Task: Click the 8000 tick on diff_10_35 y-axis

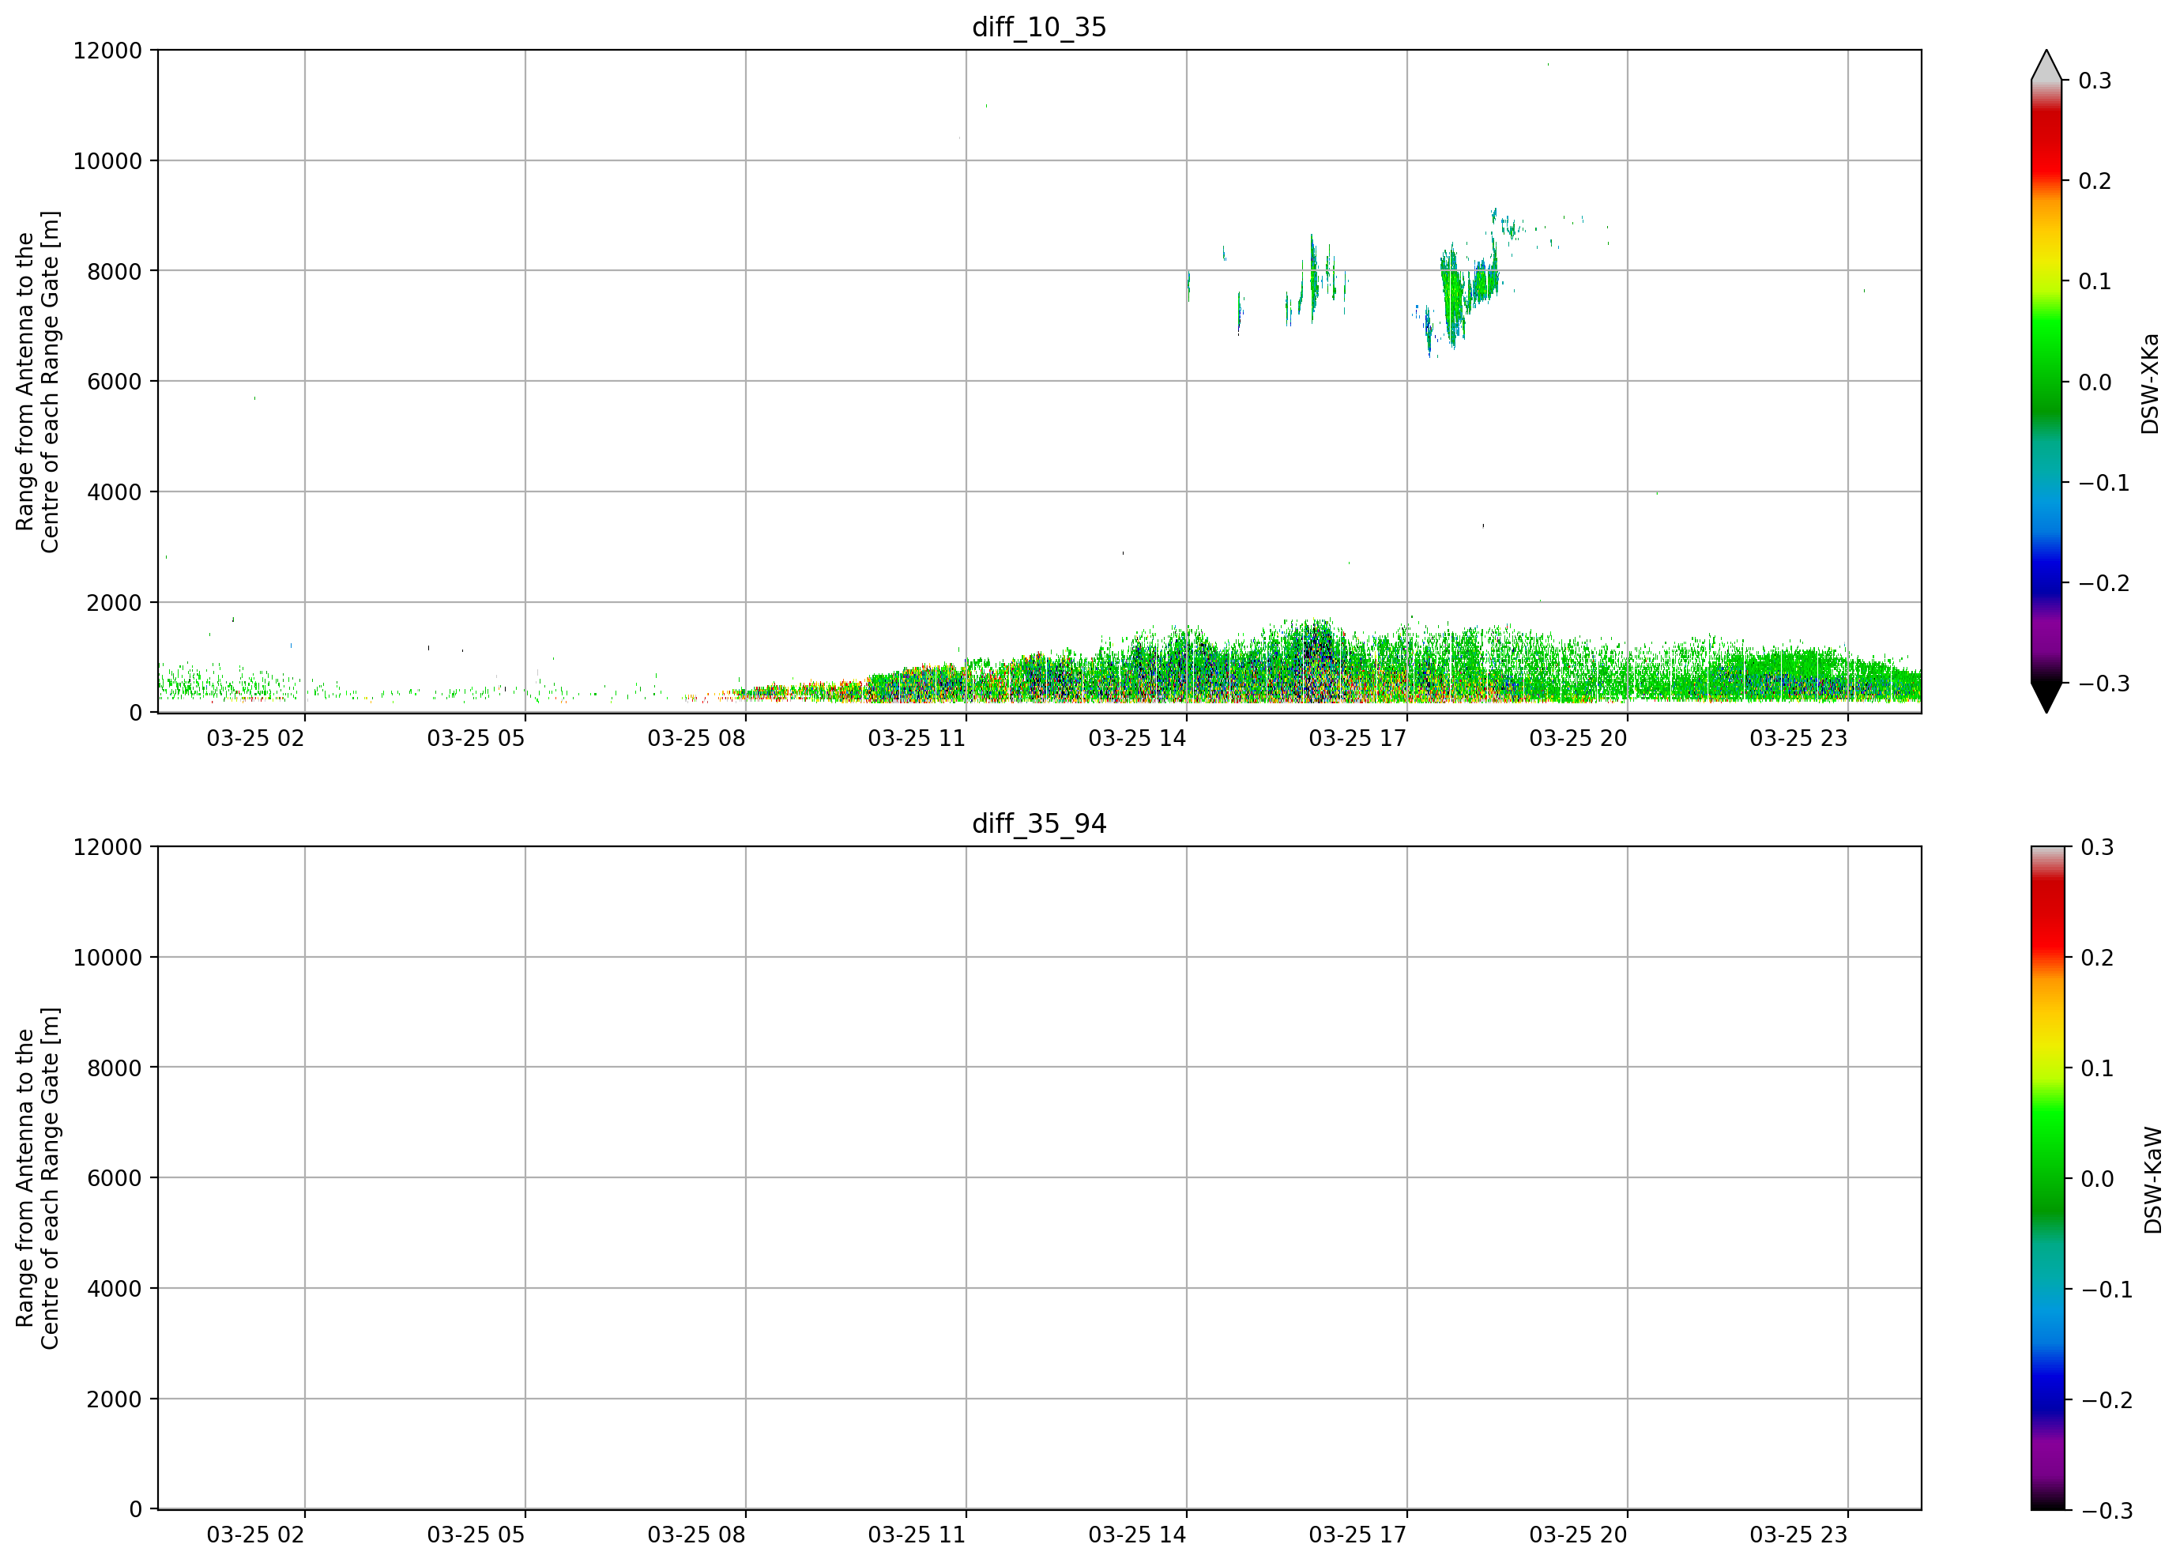Action: tap(115, 271)
